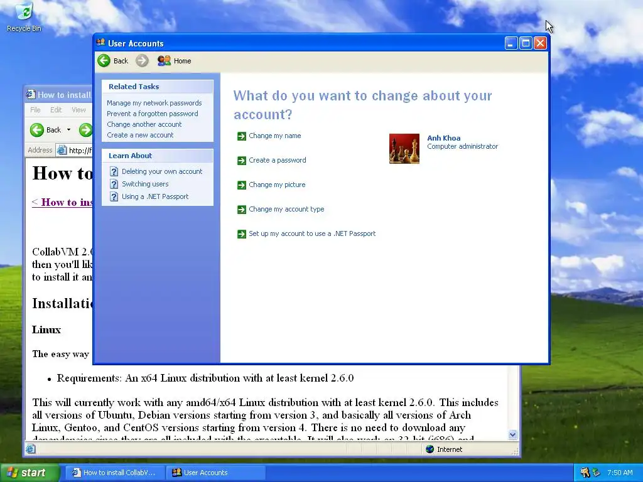Click the browser scrollbar down arrow

tap(512, 434)
